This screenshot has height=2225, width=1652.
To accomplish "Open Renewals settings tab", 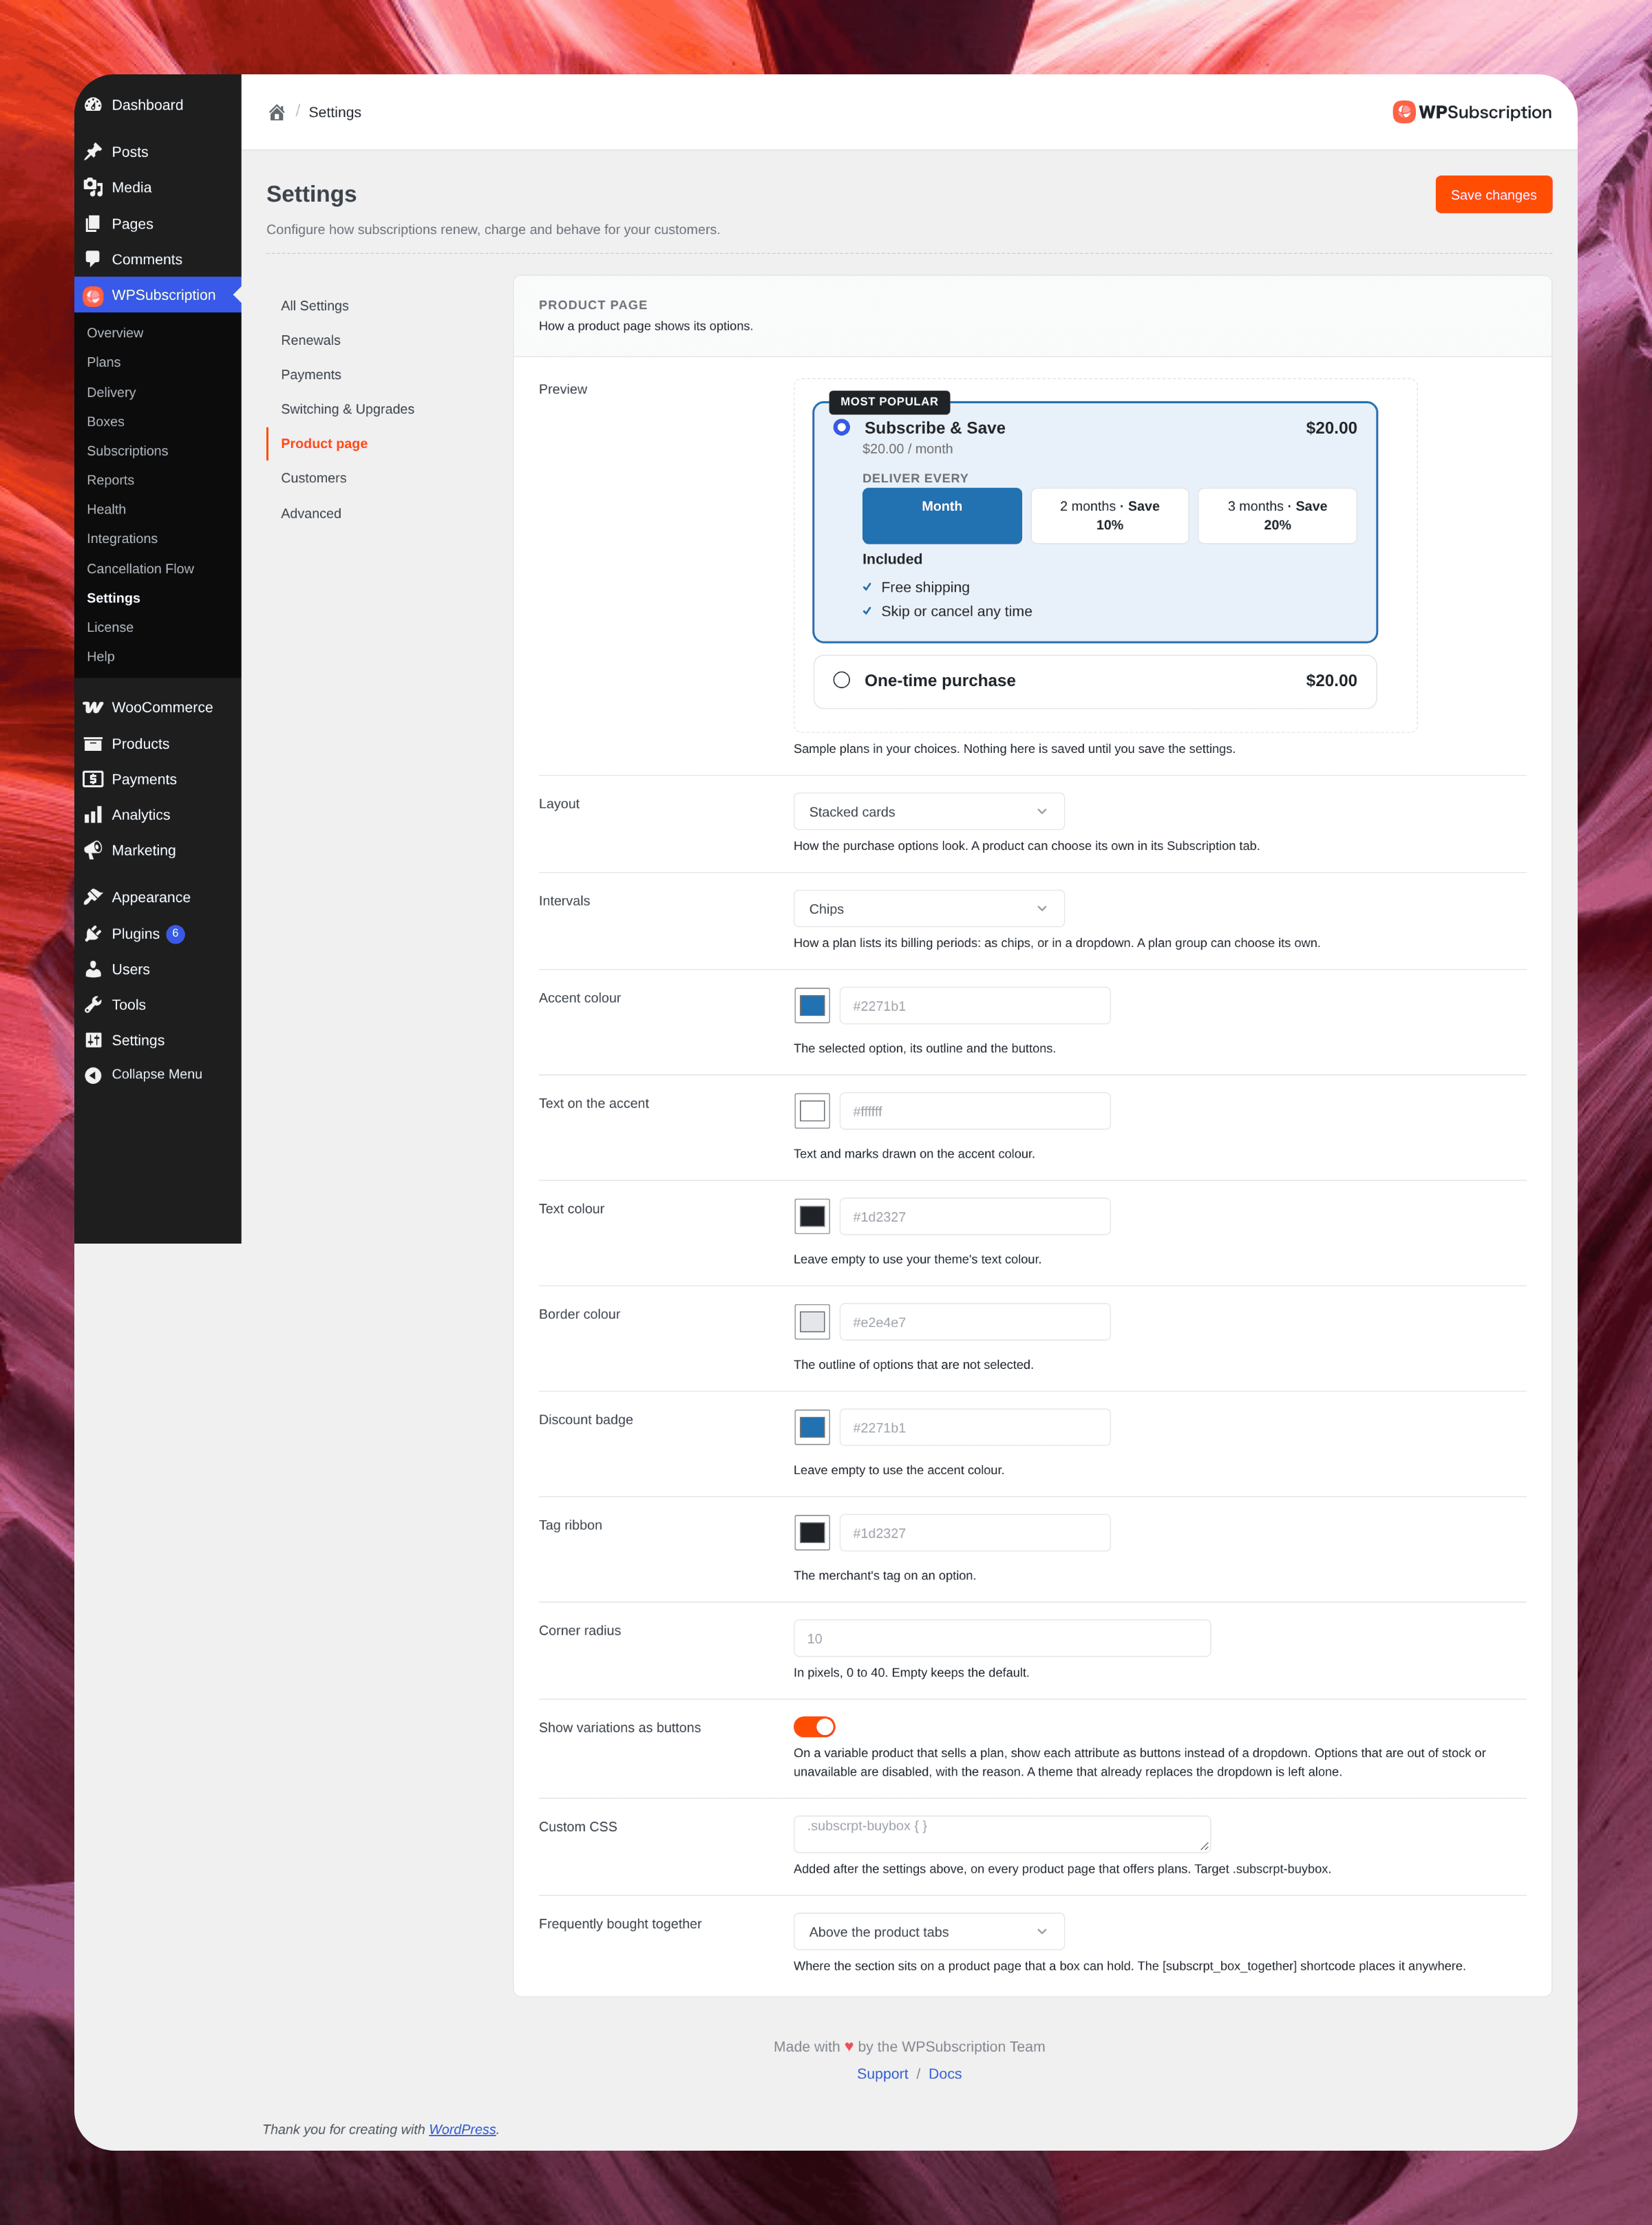I will pos(311,340).
